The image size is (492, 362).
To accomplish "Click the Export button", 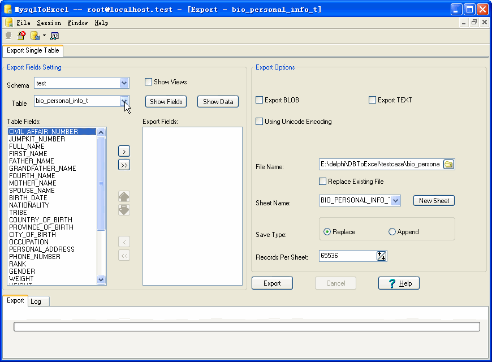I will (x=272, y=283).
